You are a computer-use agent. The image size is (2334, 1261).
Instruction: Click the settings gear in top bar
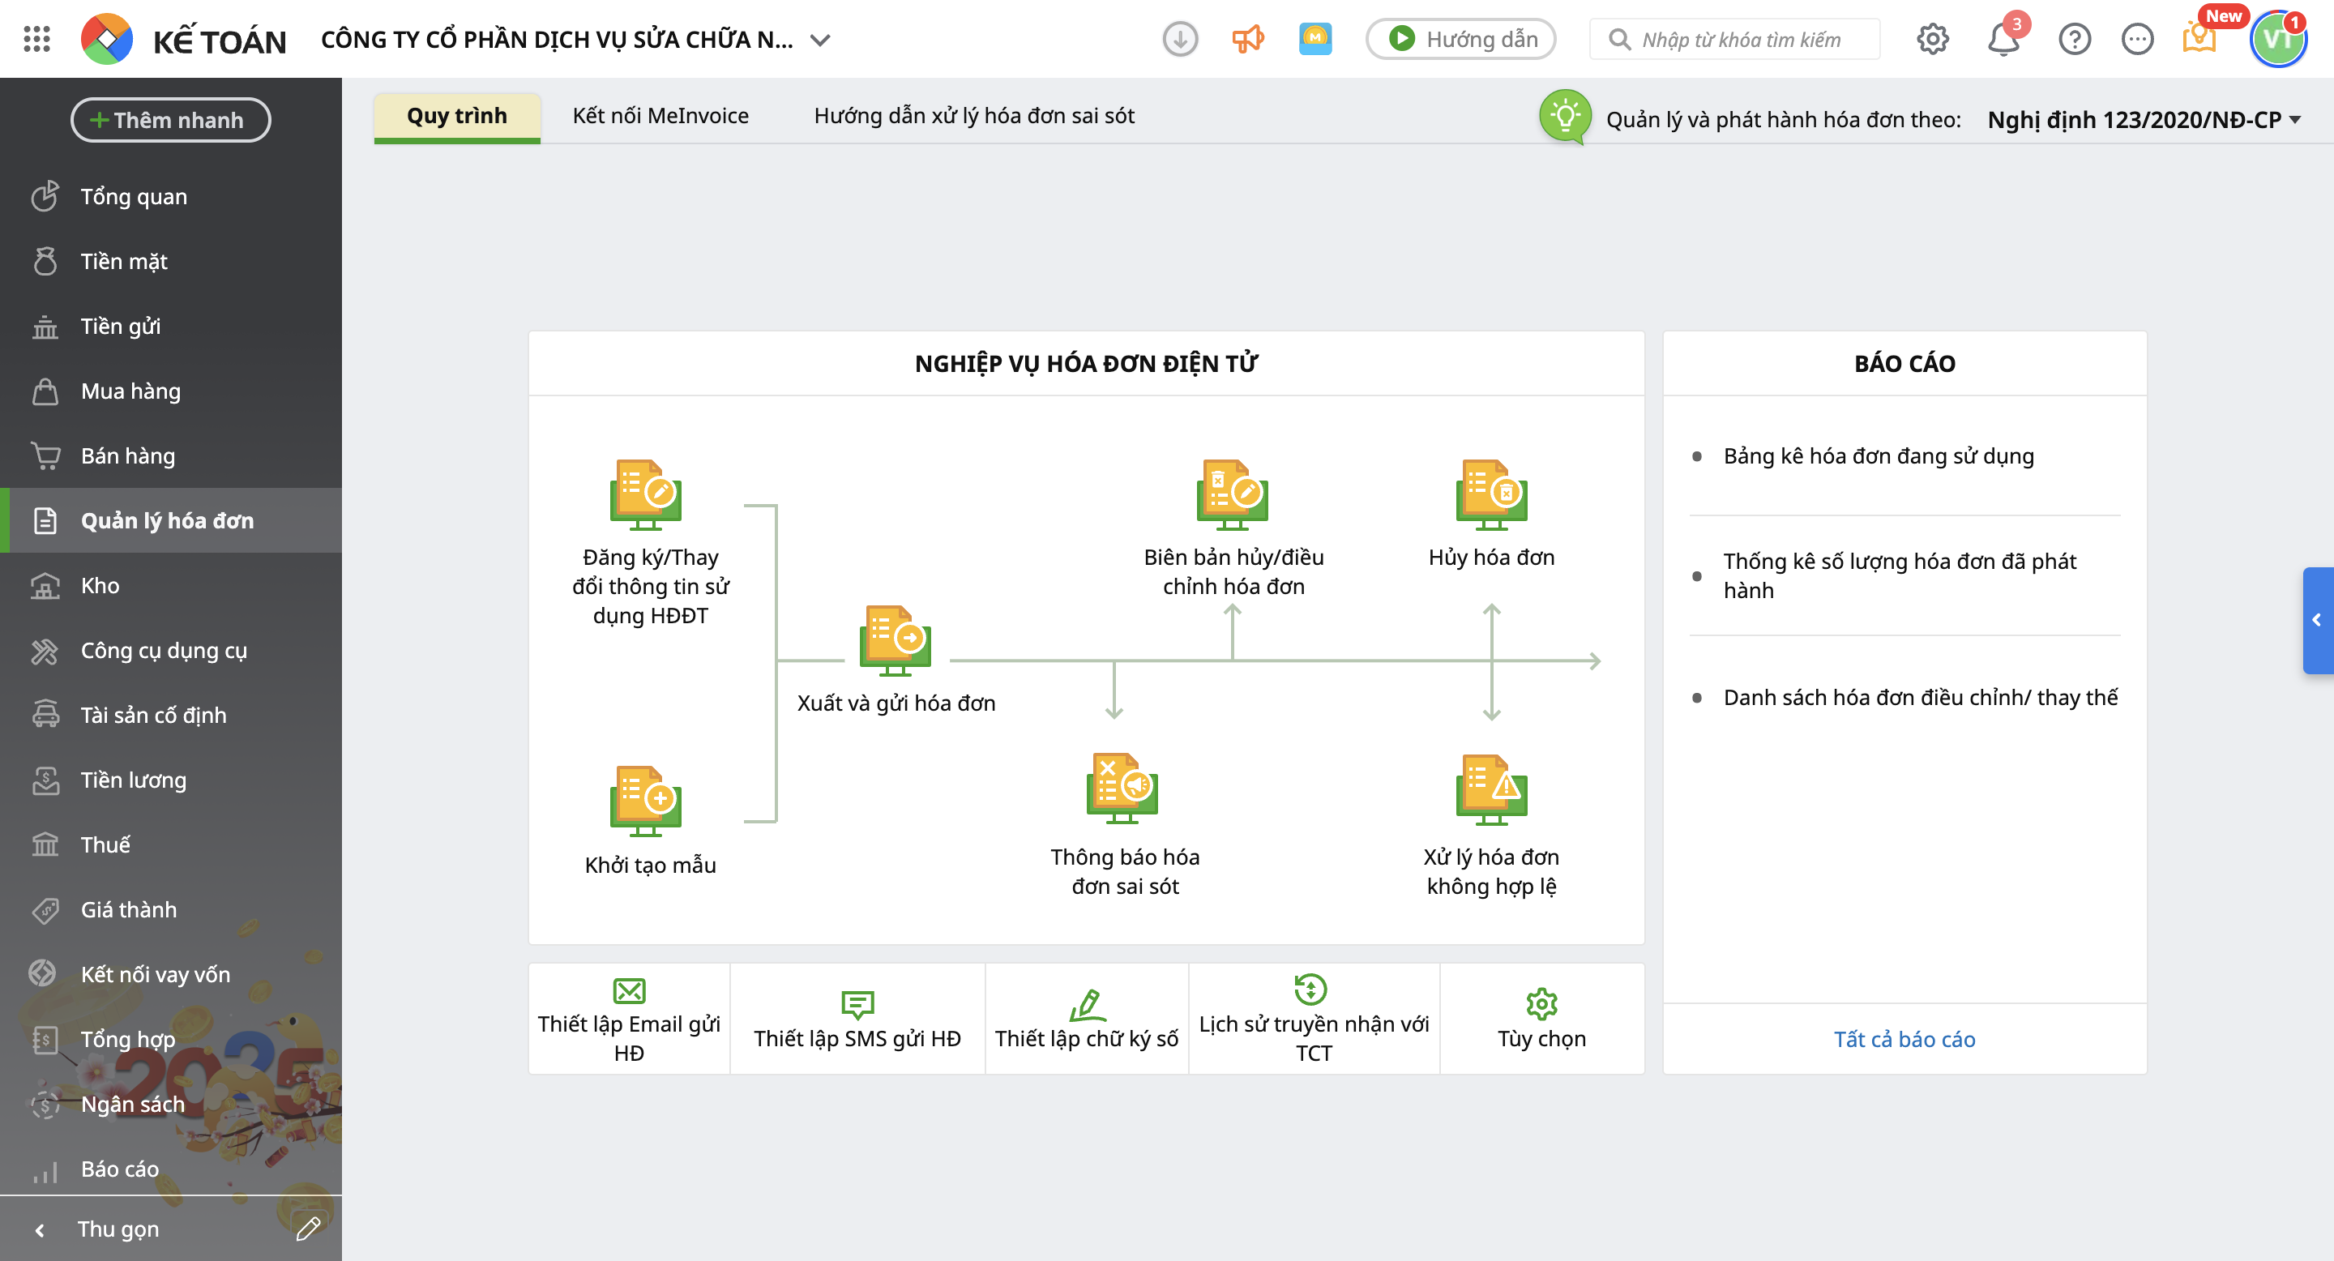[x=1932, y=40]
